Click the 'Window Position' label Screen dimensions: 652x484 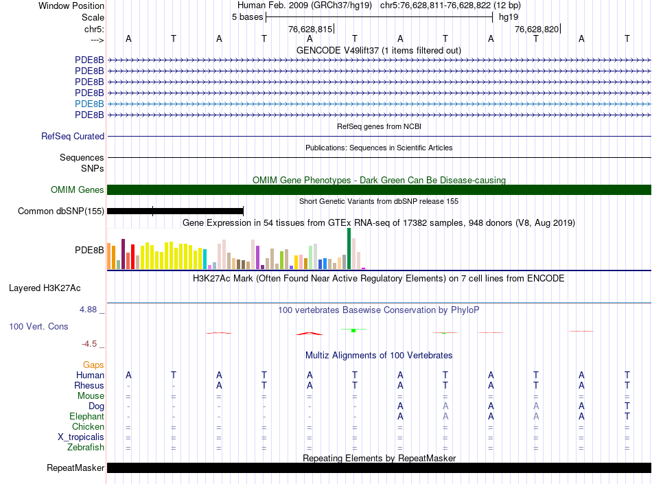pyautogui.click(x=71, y=5)
